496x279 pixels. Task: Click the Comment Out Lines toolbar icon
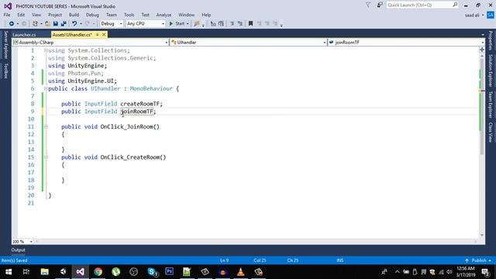pyautogui.click(x=213, y=24)
